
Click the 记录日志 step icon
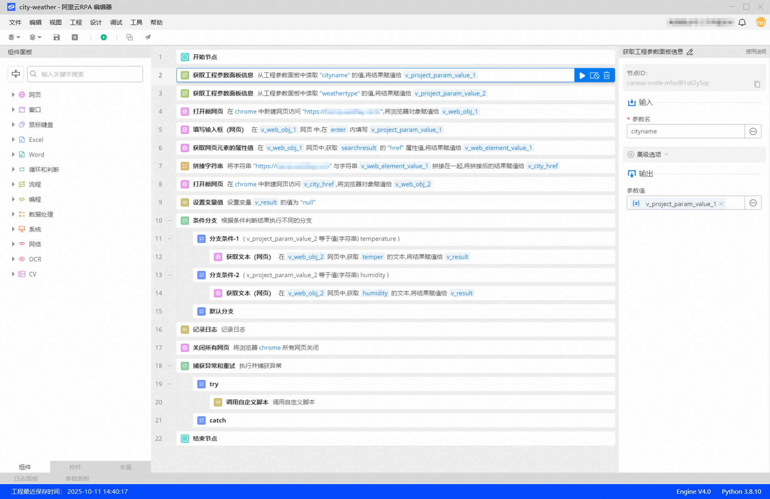(185, 329)
